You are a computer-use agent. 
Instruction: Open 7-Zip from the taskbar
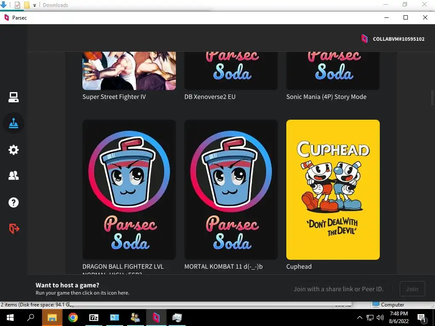pyautogui.click(x=94, y=318)
